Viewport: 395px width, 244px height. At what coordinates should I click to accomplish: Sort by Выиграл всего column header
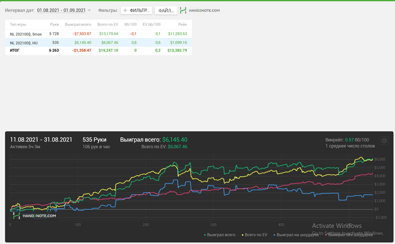78,24
